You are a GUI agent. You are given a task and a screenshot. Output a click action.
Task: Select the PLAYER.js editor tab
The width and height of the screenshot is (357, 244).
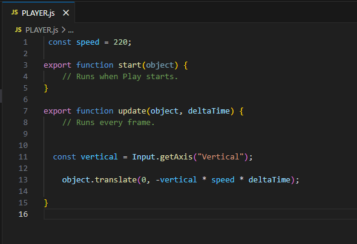(x=38, y=13)
